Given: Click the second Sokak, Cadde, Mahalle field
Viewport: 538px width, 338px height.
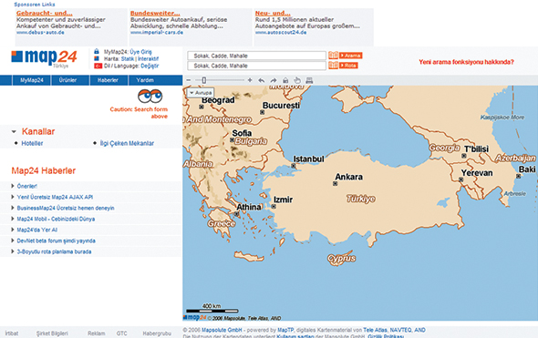Looking at the screenshot, I should point(256,66).
